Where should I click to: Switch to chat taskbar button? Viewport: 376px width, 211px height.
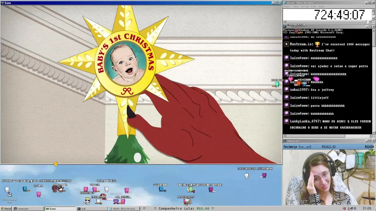tap(92, 209)
